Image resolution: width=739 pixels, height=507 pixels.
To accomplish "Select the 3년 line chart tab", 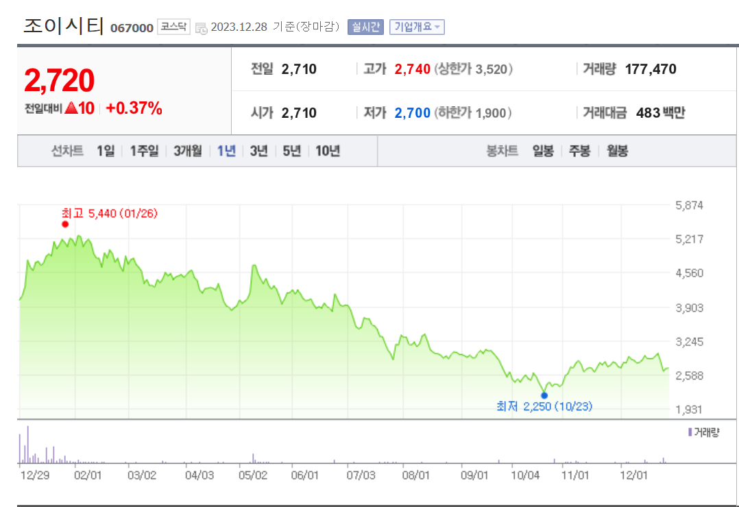I will pyautogui.click(x=258, y=151).
